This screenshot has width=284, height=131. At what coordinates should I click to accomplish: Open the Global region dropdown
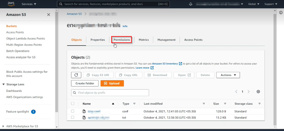click(254, 4)
